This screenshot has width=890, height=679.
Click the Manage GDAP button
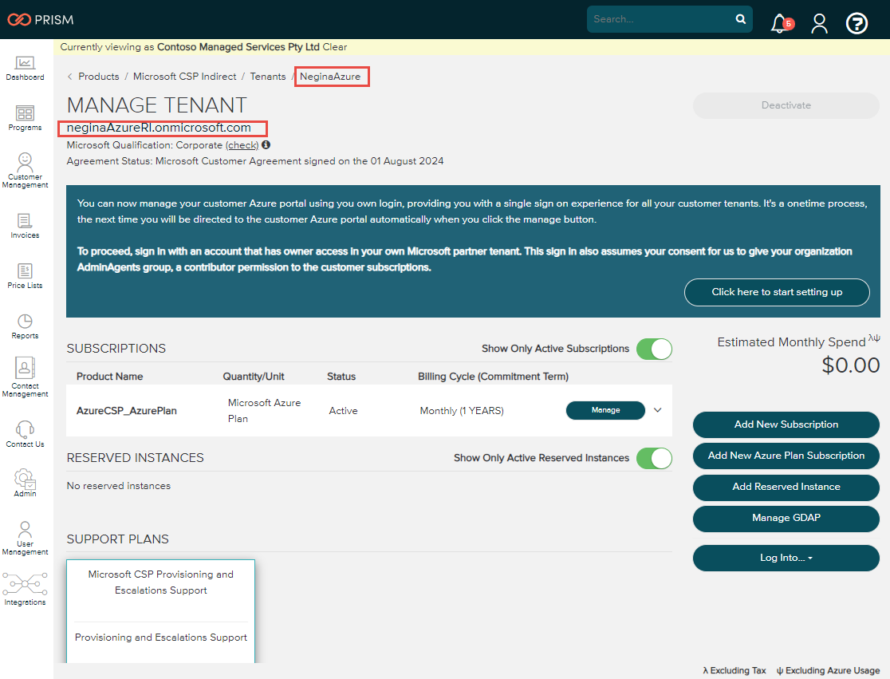pyautogui.click(x=786, y=518)
